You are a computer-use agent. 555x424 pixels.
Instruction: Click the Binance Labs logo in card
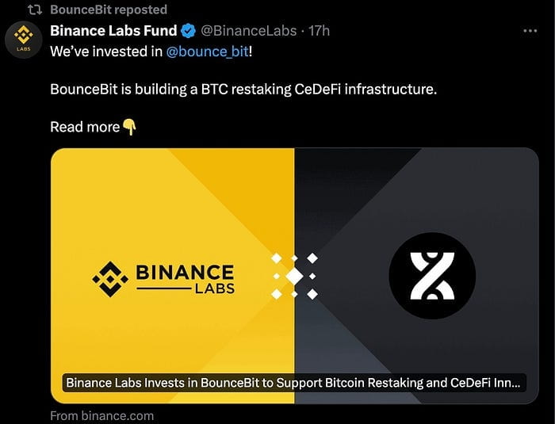pyautogui.click(x=164, y=278)
